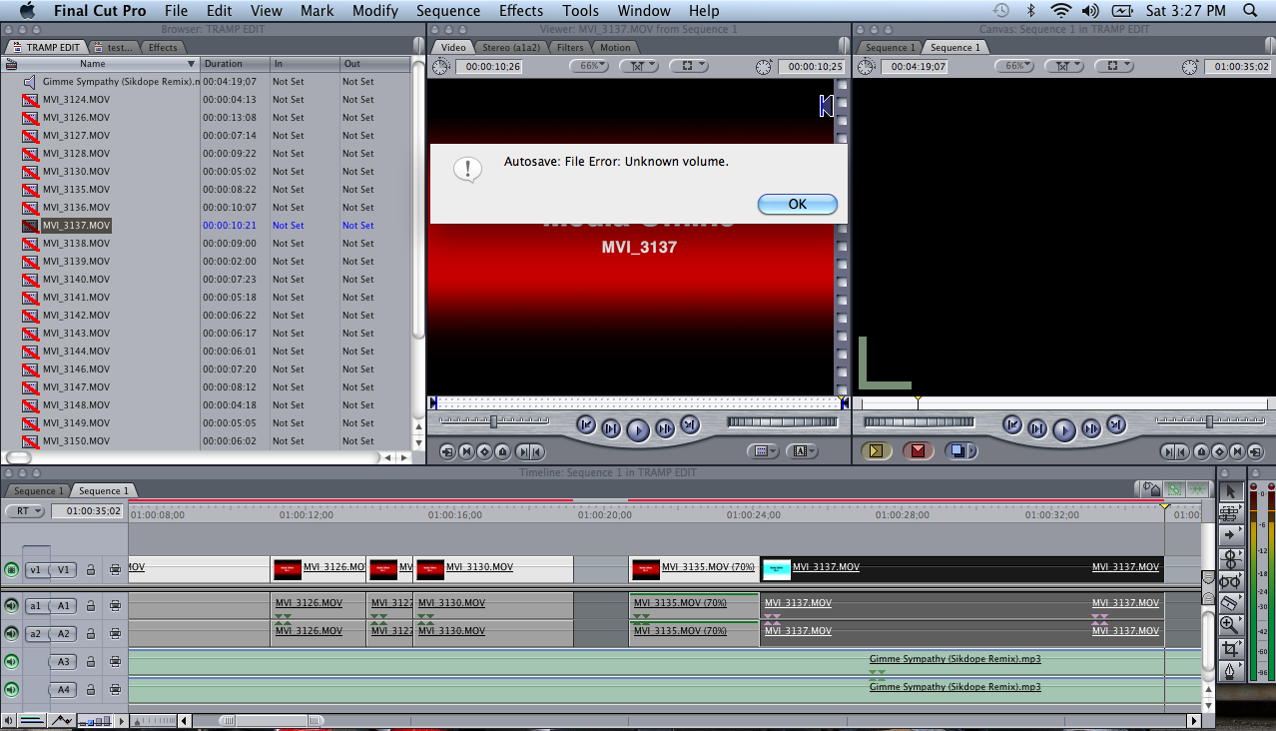This screenshot has width=1276, height=731.
Task: Click the yellow Insert edit button
Action: (876, 451)
